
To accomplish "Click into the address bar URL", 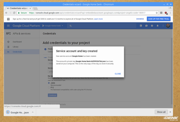I will click(x=87, y=13).
